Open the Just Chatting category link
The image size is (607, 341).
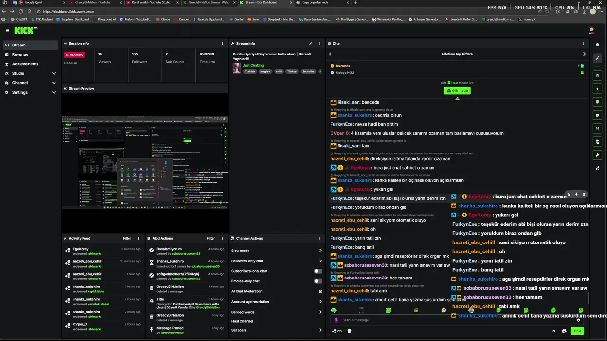pyautogui.click(x=253, y=65)
